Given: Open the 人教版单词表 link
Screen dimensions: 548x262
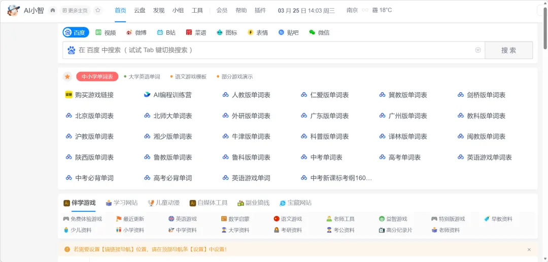Looking at the screenshot, I should [x=246, y=95].
